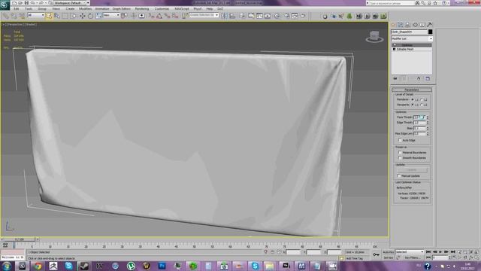Select Renderer L1 level of detail

point(413,99)
